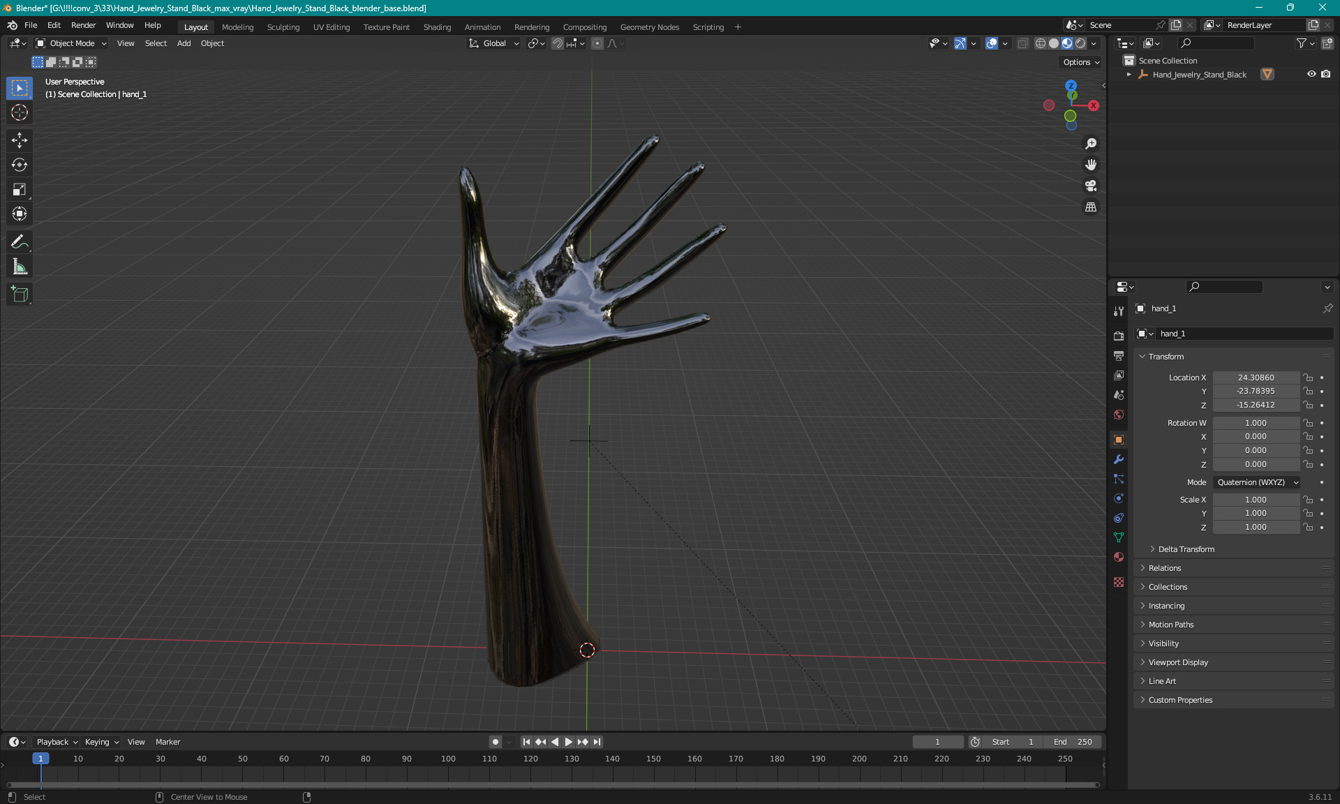Open the View Layer properties tab

tap(1119, 375)
